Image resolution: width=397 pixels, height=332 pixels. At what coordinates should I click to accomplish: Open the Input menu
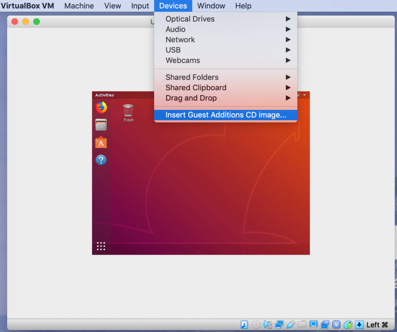pyautogui.click(x=140, y=6)
